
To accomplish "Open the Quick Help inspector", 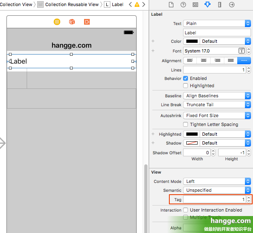I will pyautogui.click(x=183, y=5).
